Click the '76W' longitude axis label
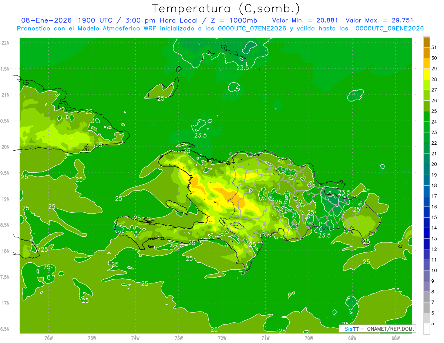Viewport: 444px width, 343px height. 48,338
